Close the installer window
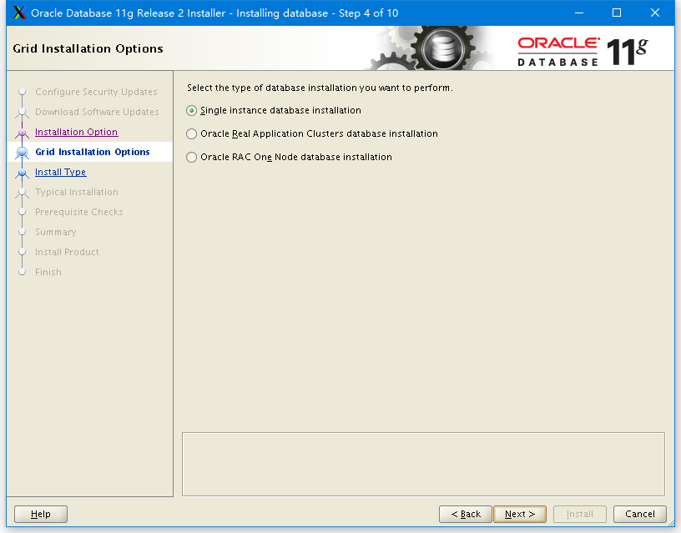Screen dimensions: 681x533 tap(655, 13)
